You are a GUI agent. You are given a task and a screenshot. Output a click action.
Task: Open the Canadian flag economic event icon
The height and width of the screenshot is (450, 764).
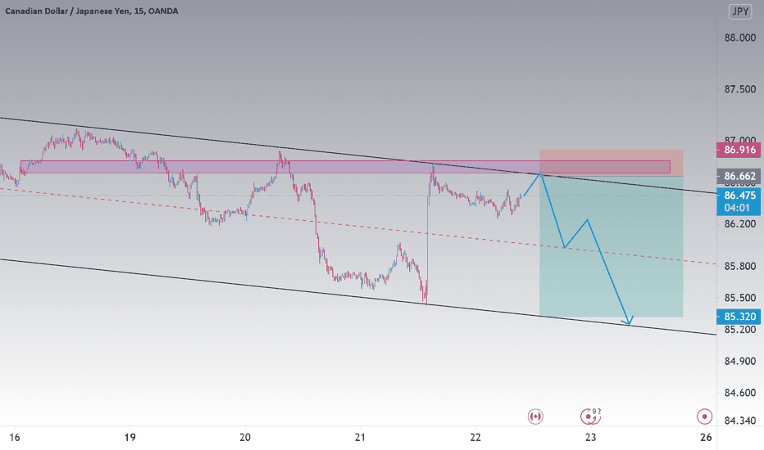coord(535,416)
